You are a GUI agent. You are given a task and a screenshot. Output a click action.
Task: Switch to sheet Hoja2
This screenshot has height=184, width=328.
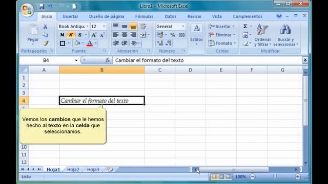73,170
